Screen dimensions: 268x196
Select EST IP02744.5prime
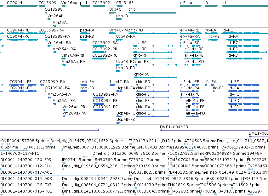click(x=77, y=160)
